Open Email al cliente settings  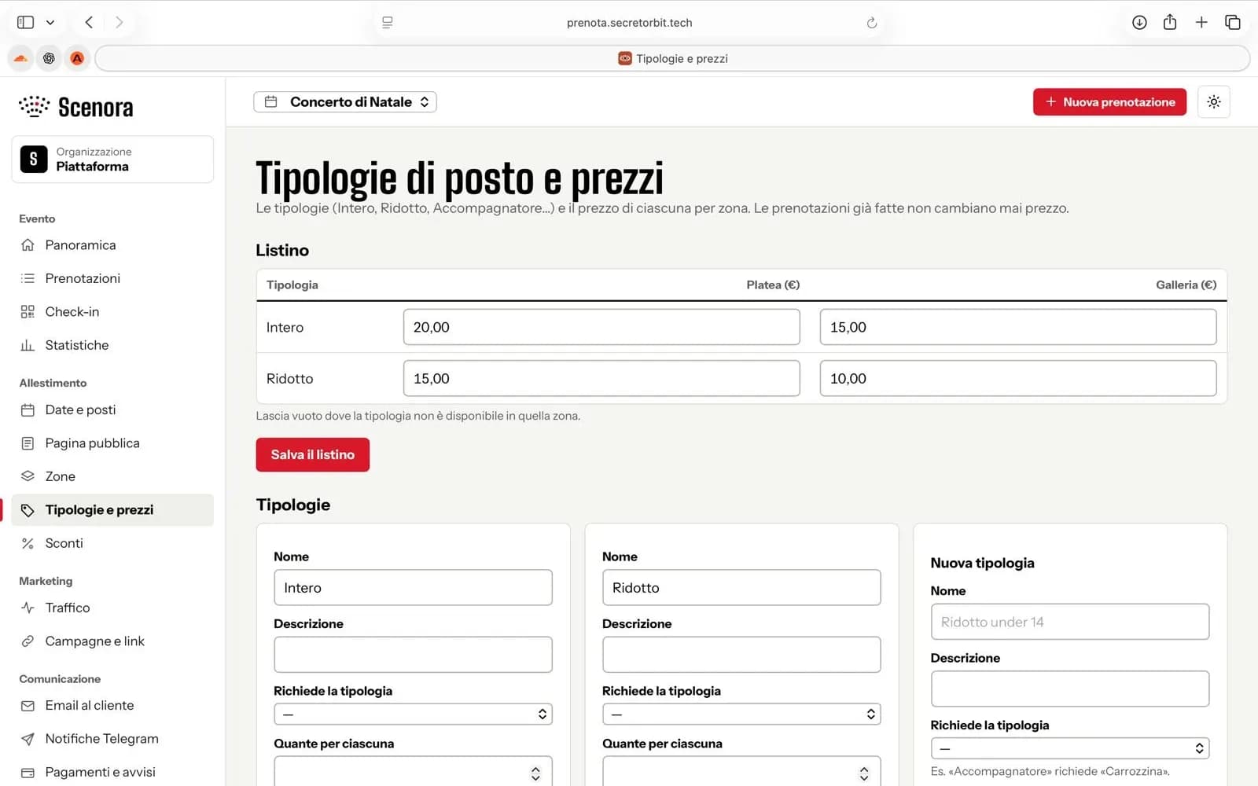112,706
